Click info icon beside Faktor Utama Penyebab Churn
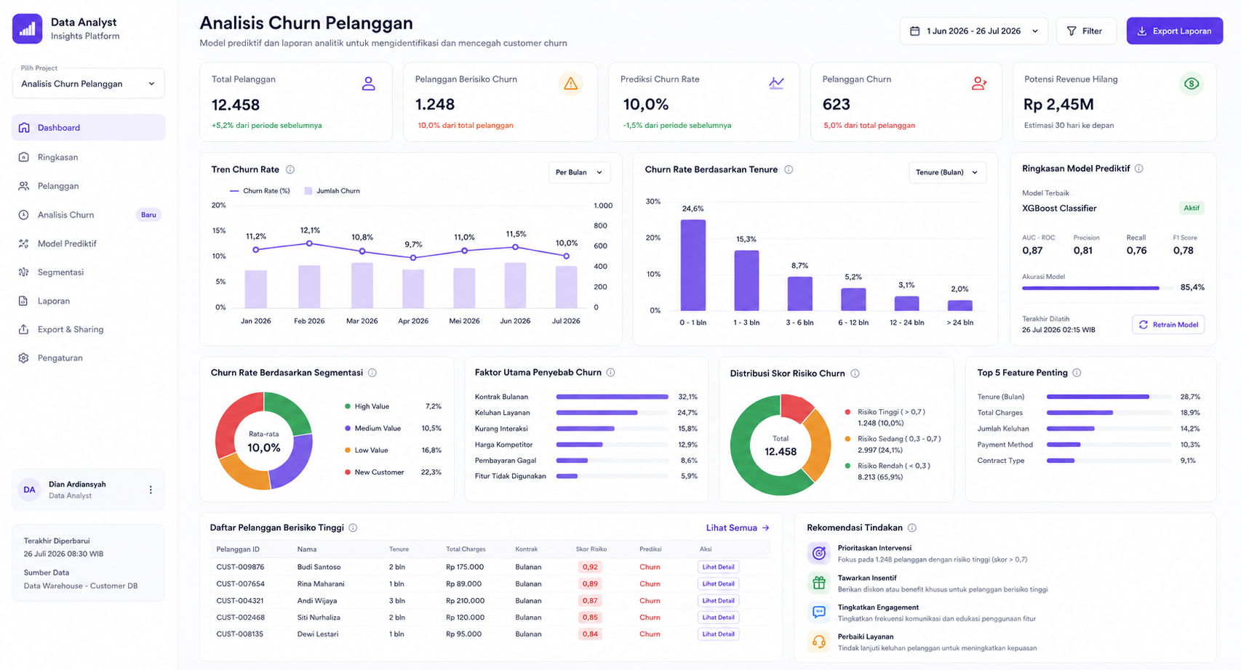1241x670 pixels. [611, 372]
